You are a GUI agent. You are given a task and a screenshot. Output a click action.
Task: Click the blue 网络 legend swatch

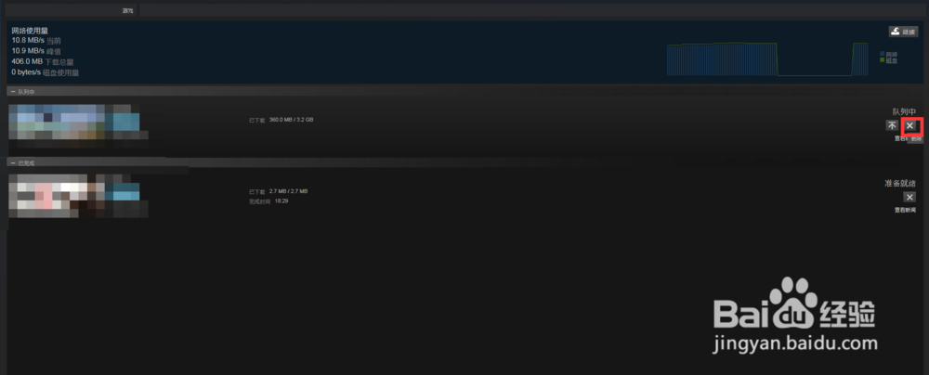coord(883,54)
